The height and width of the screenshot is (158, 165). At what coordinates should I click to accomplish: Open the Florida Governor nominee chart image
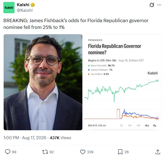(123, 82)
